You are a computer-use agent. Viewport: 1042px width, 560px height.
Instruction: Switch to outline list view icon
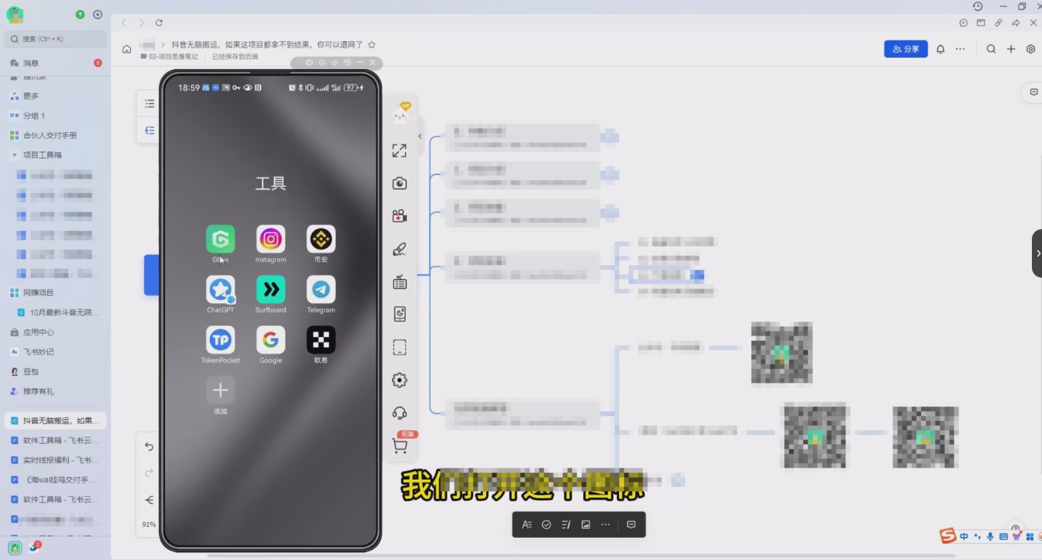point(150,104)
